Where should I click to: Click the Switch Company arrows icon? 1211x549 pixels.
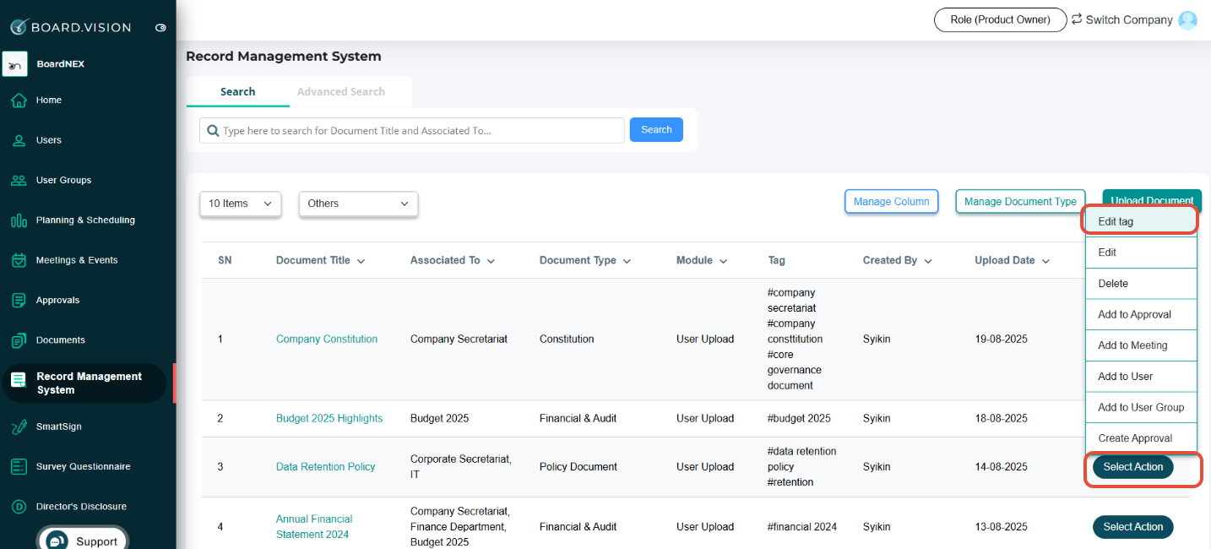[1077, 19]
